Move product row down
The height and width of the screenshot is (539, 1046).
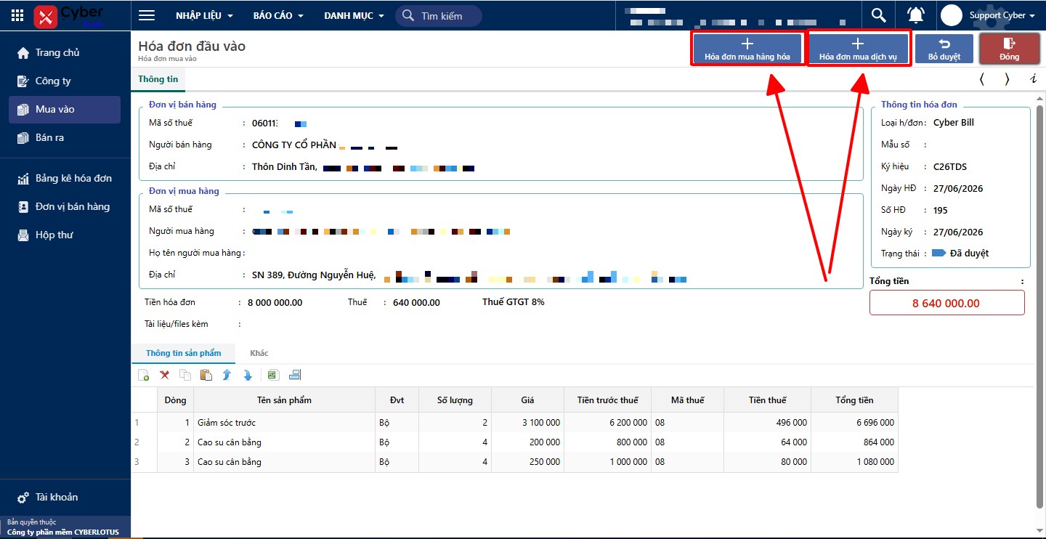click(x=248, y=375)
